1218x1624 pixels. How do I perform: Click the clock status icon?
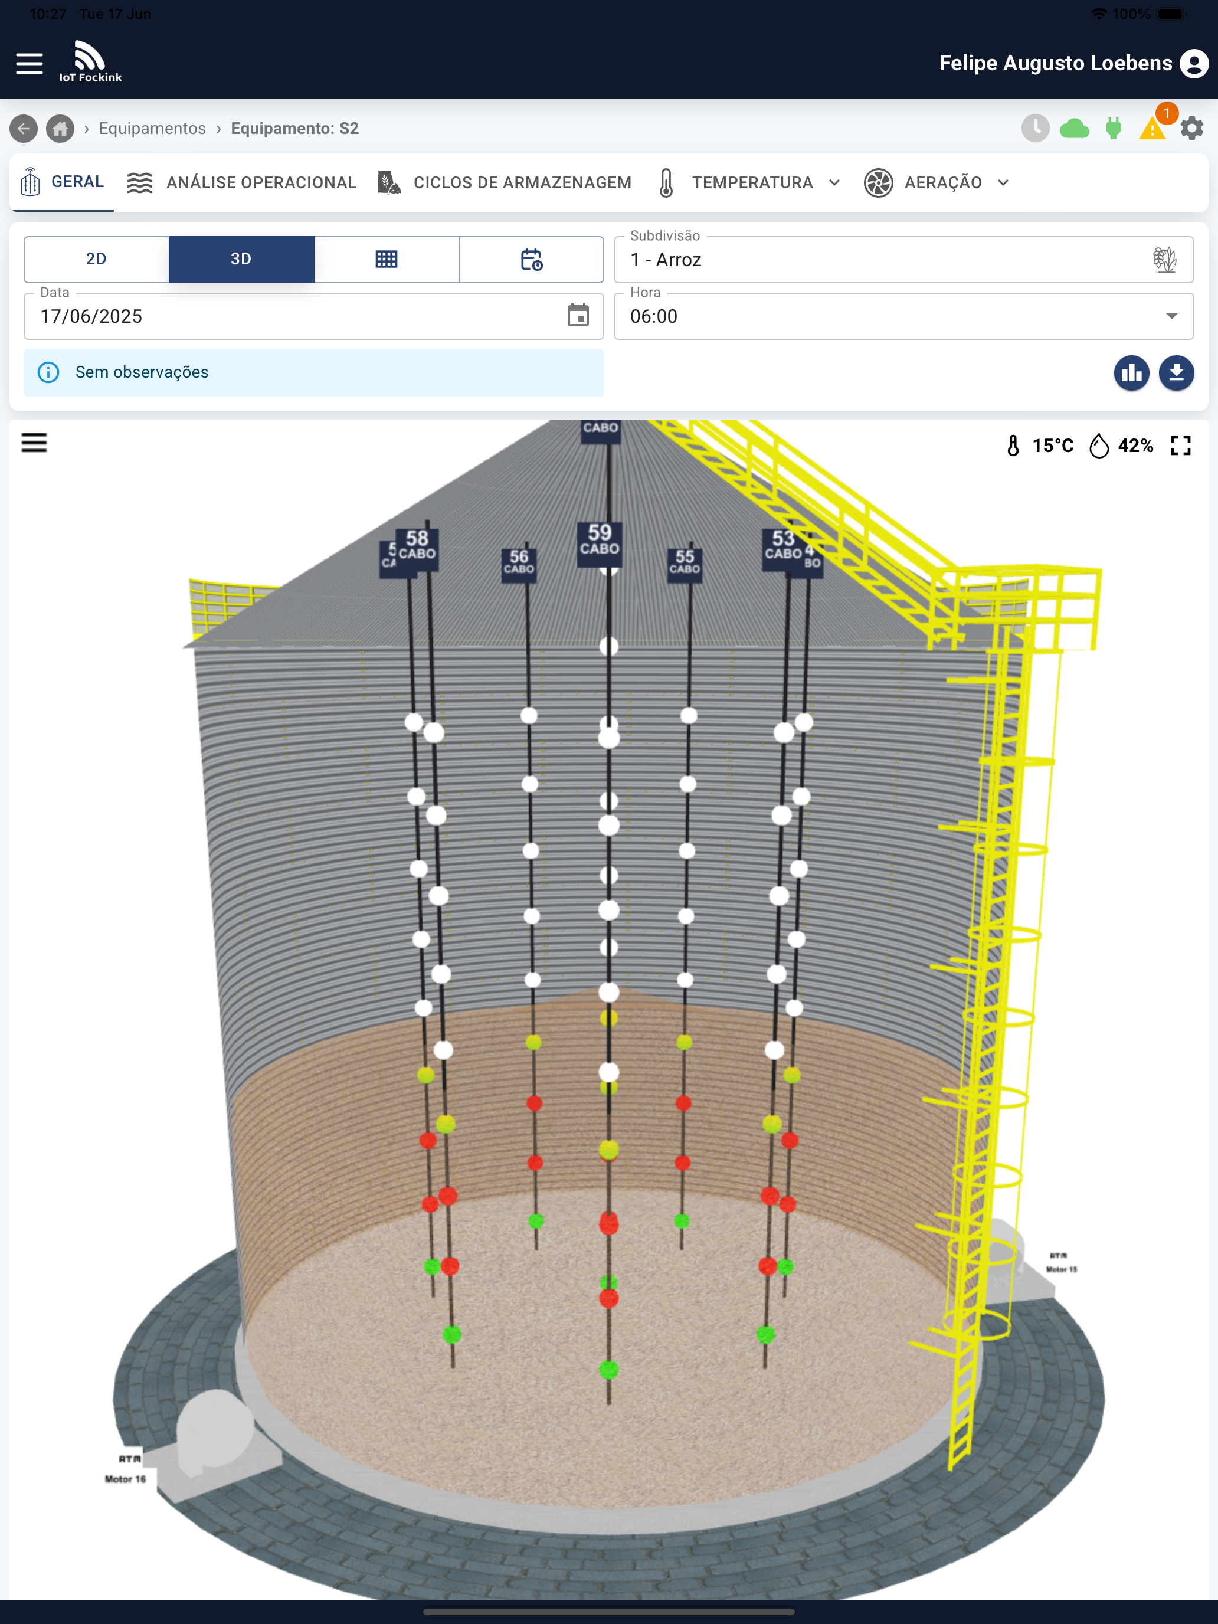1035,129
